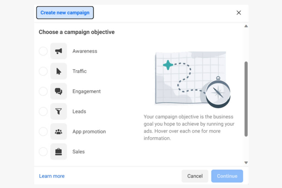Open the Learn more link
This screenshot has height=188, width=282.
pos(52,176)
